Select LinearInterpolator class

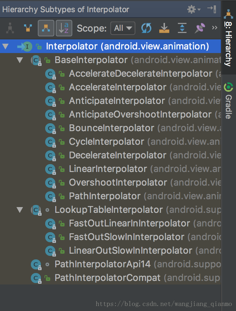click(110, 169)
